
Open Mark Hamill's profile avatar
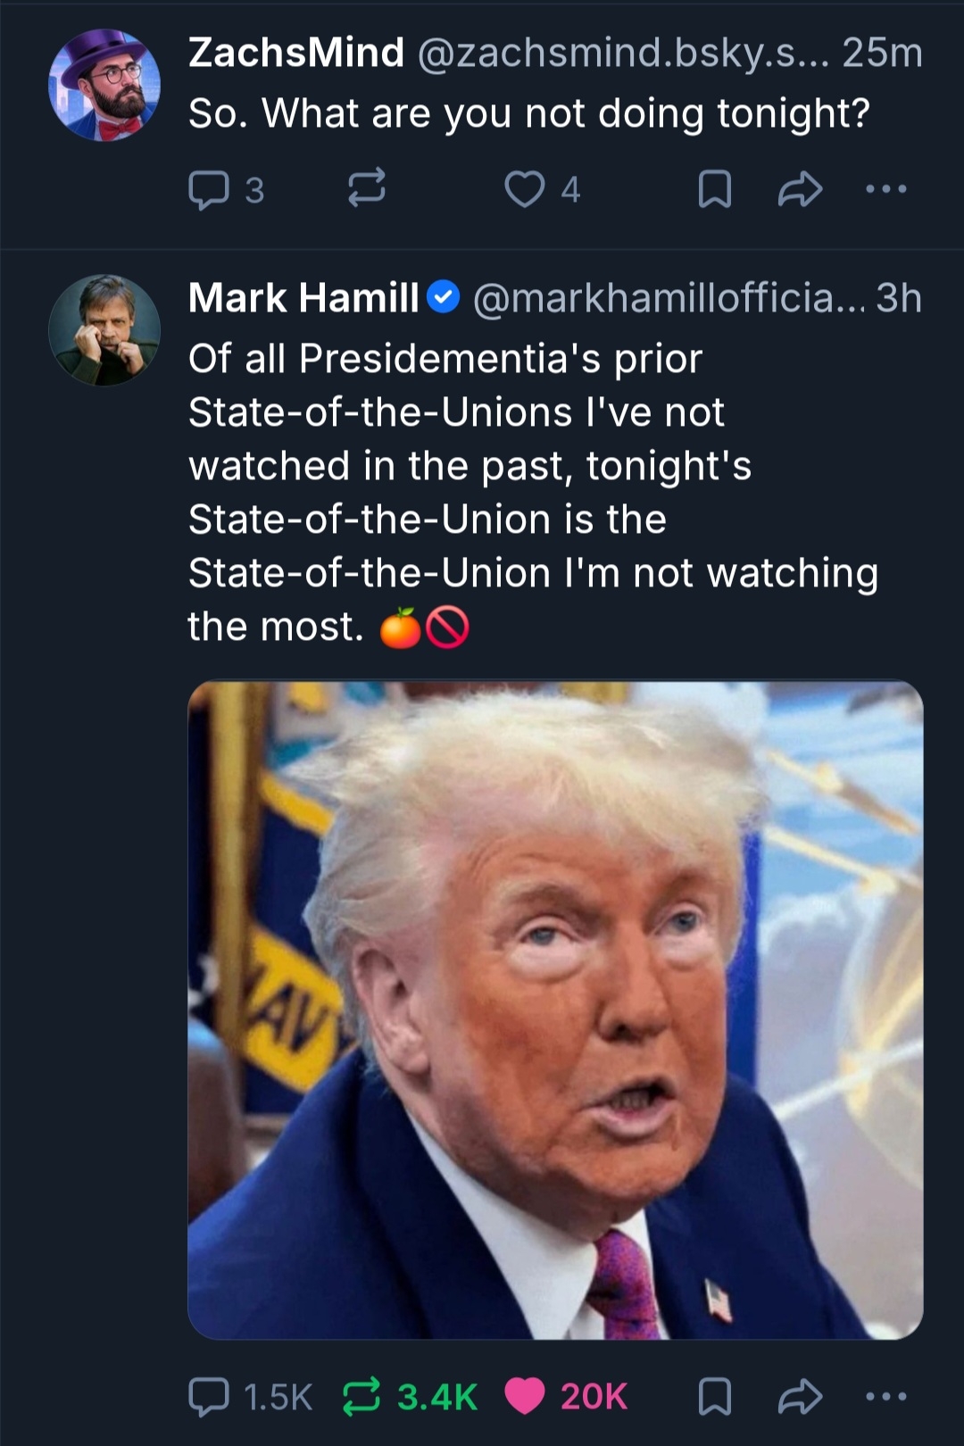104,330
